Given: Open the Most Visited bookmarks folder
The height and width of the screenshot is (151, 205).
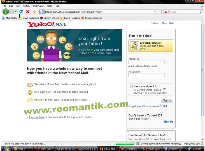Looking at the screenshot, I should click(x=10, y=18).
